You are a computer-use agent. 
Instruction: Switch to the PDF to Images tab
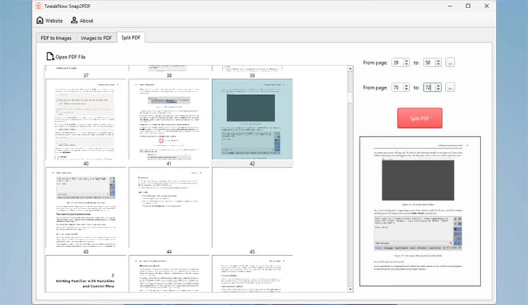[56, 38]
